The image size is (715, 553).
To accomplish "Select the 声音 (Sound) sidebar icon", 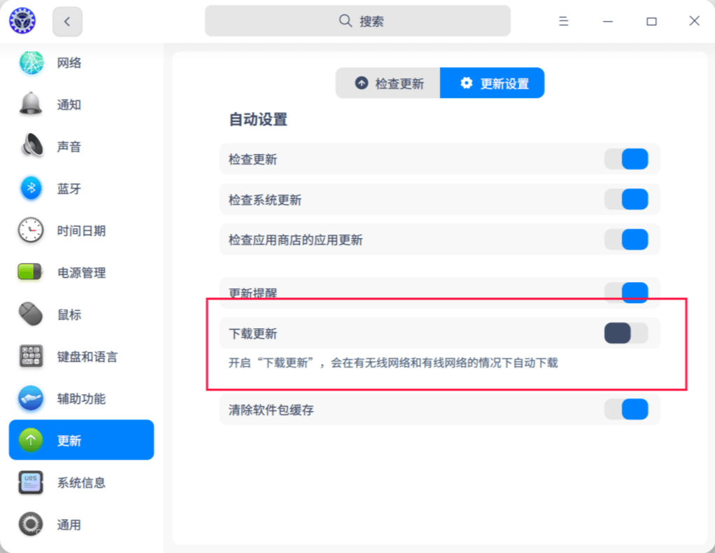I will tap(31, 146).
